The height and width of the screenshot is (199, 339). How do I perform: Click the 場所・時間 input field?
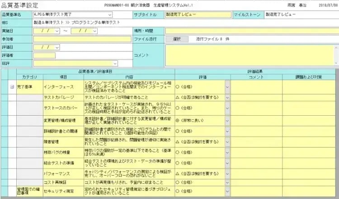(x=250, y=31)
